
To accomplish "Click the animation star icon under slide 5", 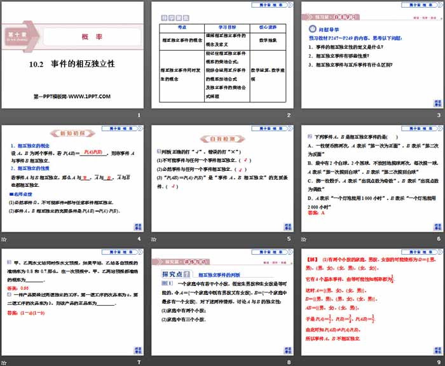I will click(154, 238).
